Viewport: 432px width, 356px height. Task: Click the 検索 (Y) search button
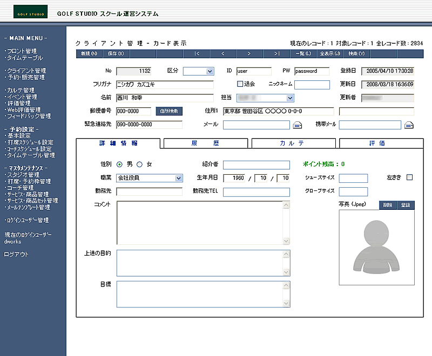click(356, 53)
